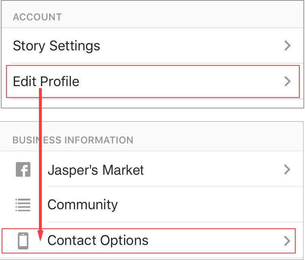
Task: Select the Story Settings menu entry
Action: pyautogui.click(x=56, y=45)
